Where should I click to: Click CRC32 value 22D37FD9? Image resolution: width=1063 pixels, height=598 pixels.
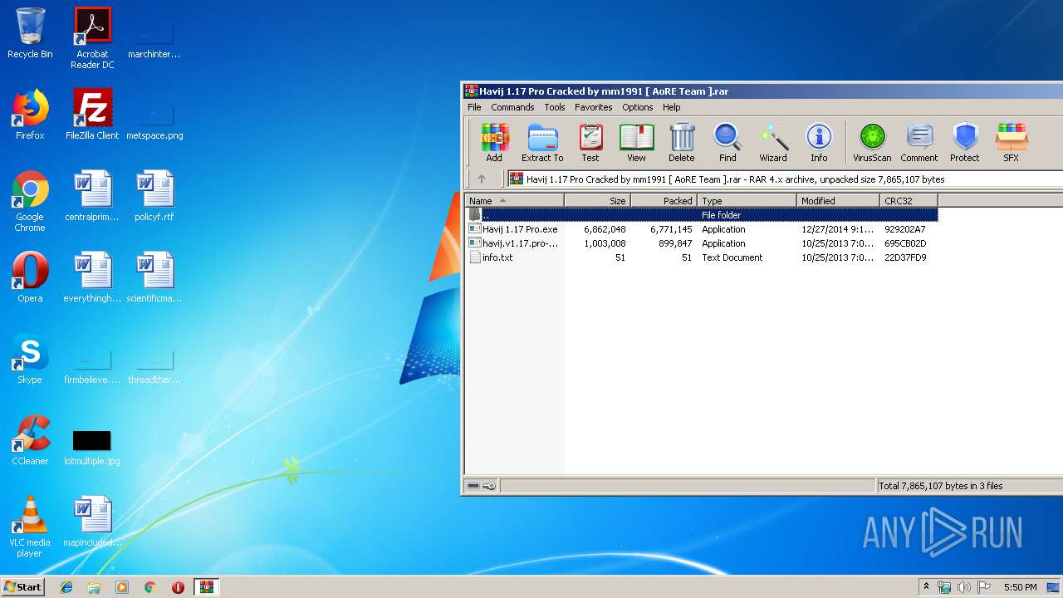tap(905, 257)
